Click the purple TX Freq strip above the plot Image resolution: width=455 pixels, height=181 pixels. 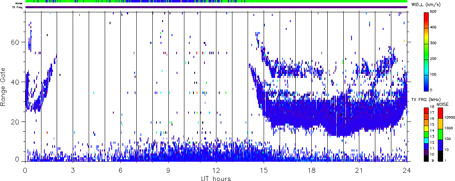coord(216,7)
